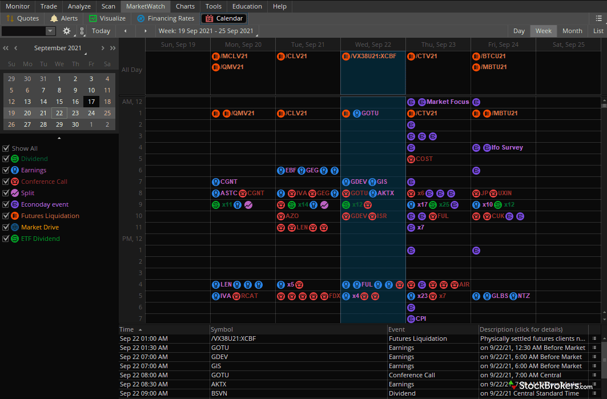The image size is (607, 399).
Task: Go to previous week arrow
Action: point(125,31)
